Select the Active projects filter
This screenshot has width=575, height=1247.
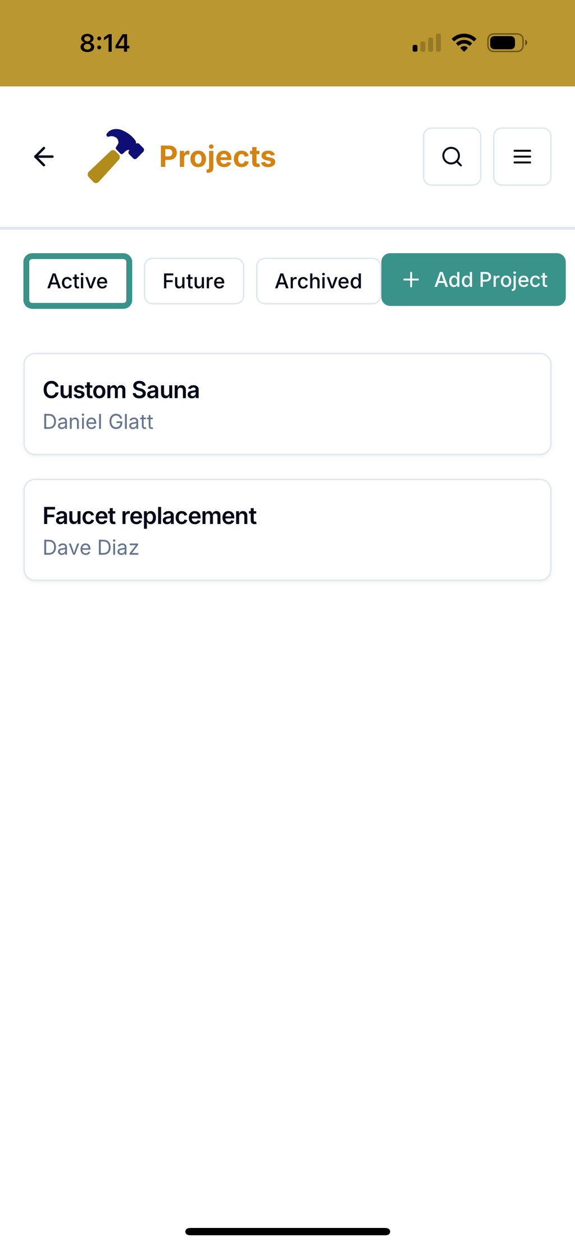tap(77, 281)
